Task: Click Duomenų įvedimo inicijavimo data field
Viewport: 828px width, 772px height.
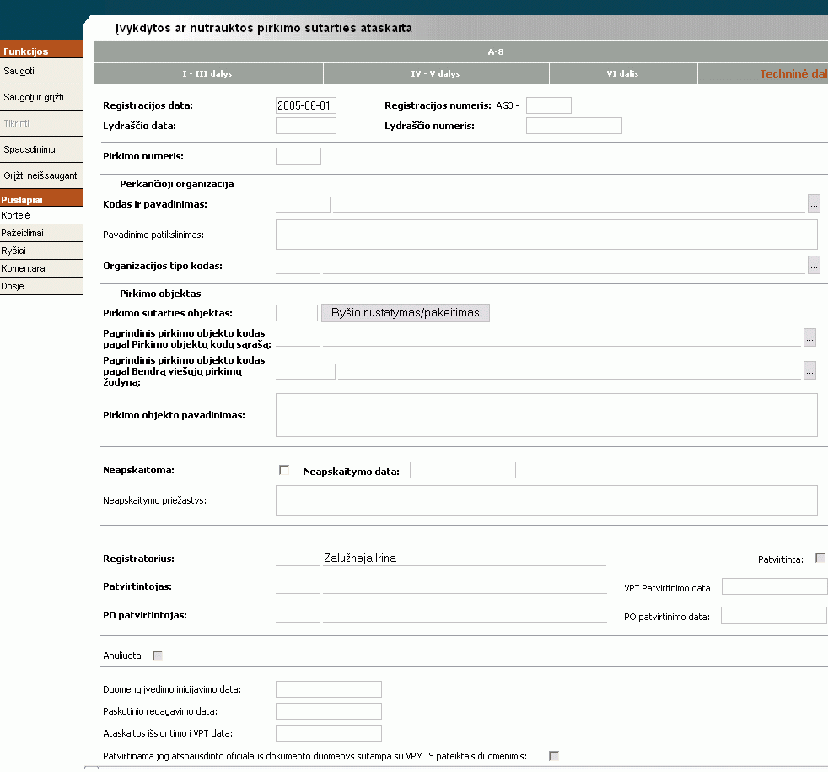Action: pos(329,689)
